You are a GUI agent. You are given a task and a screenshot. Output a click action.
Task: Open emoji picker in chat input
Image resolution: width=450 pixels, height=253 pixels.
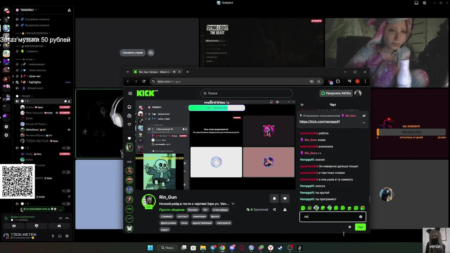360,217
